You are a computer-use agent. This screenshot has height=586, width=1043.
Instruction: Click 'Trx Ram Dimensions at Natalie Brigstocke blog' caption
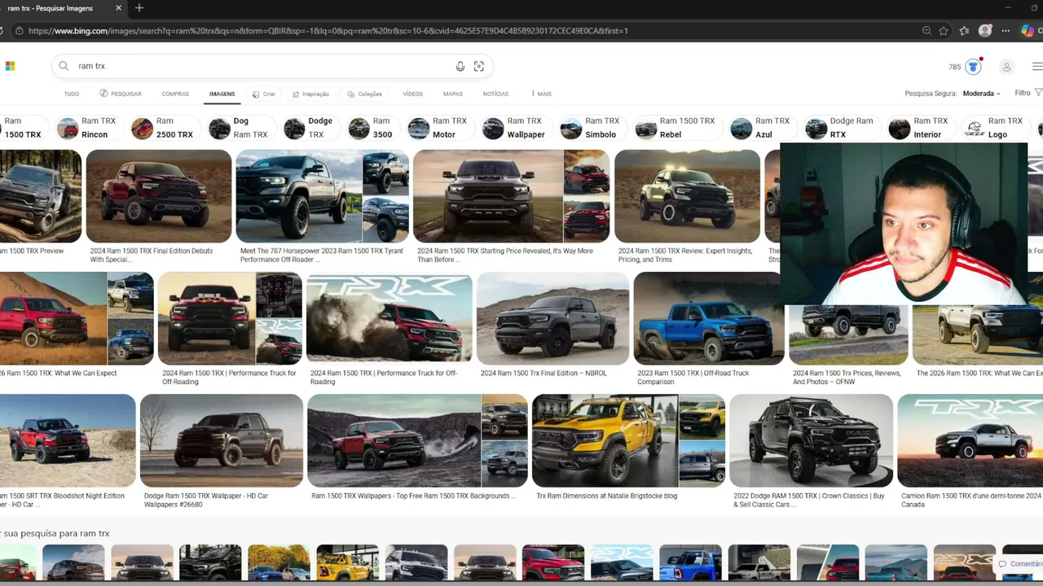(607, 496)
